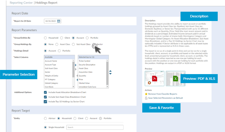Click the lock icon beside Save Selected Parameters

(x=146, y=98)
